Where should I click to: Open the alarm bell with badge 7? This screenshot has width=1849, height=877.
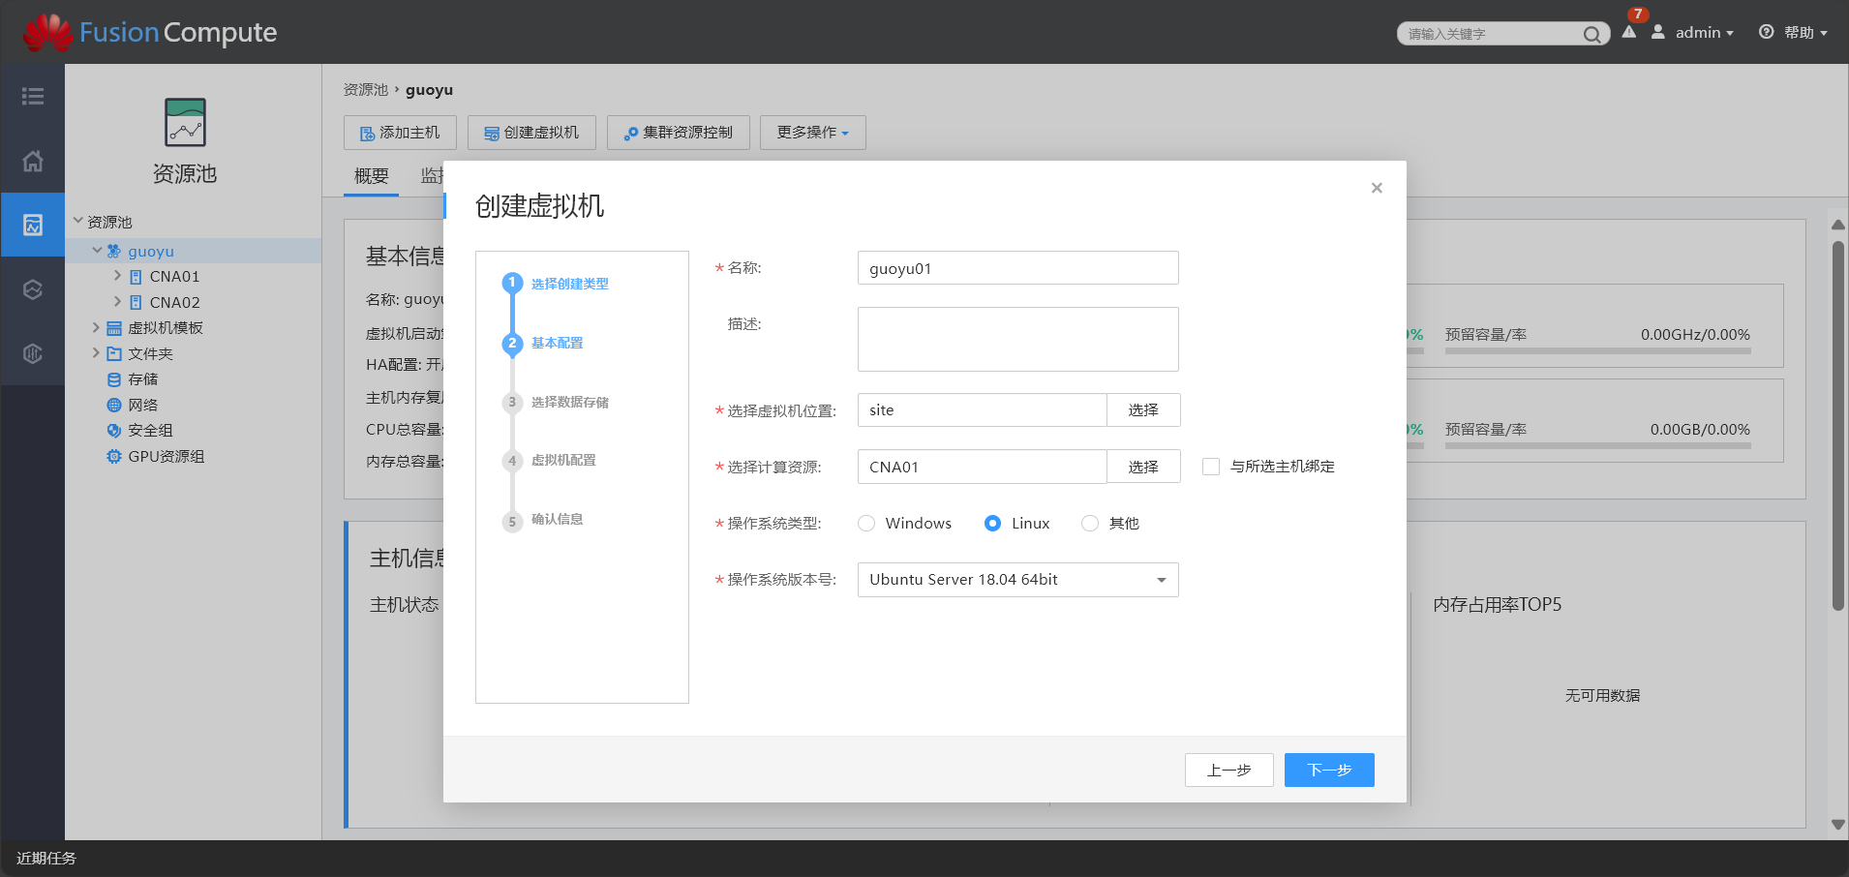coord(1629,31)
